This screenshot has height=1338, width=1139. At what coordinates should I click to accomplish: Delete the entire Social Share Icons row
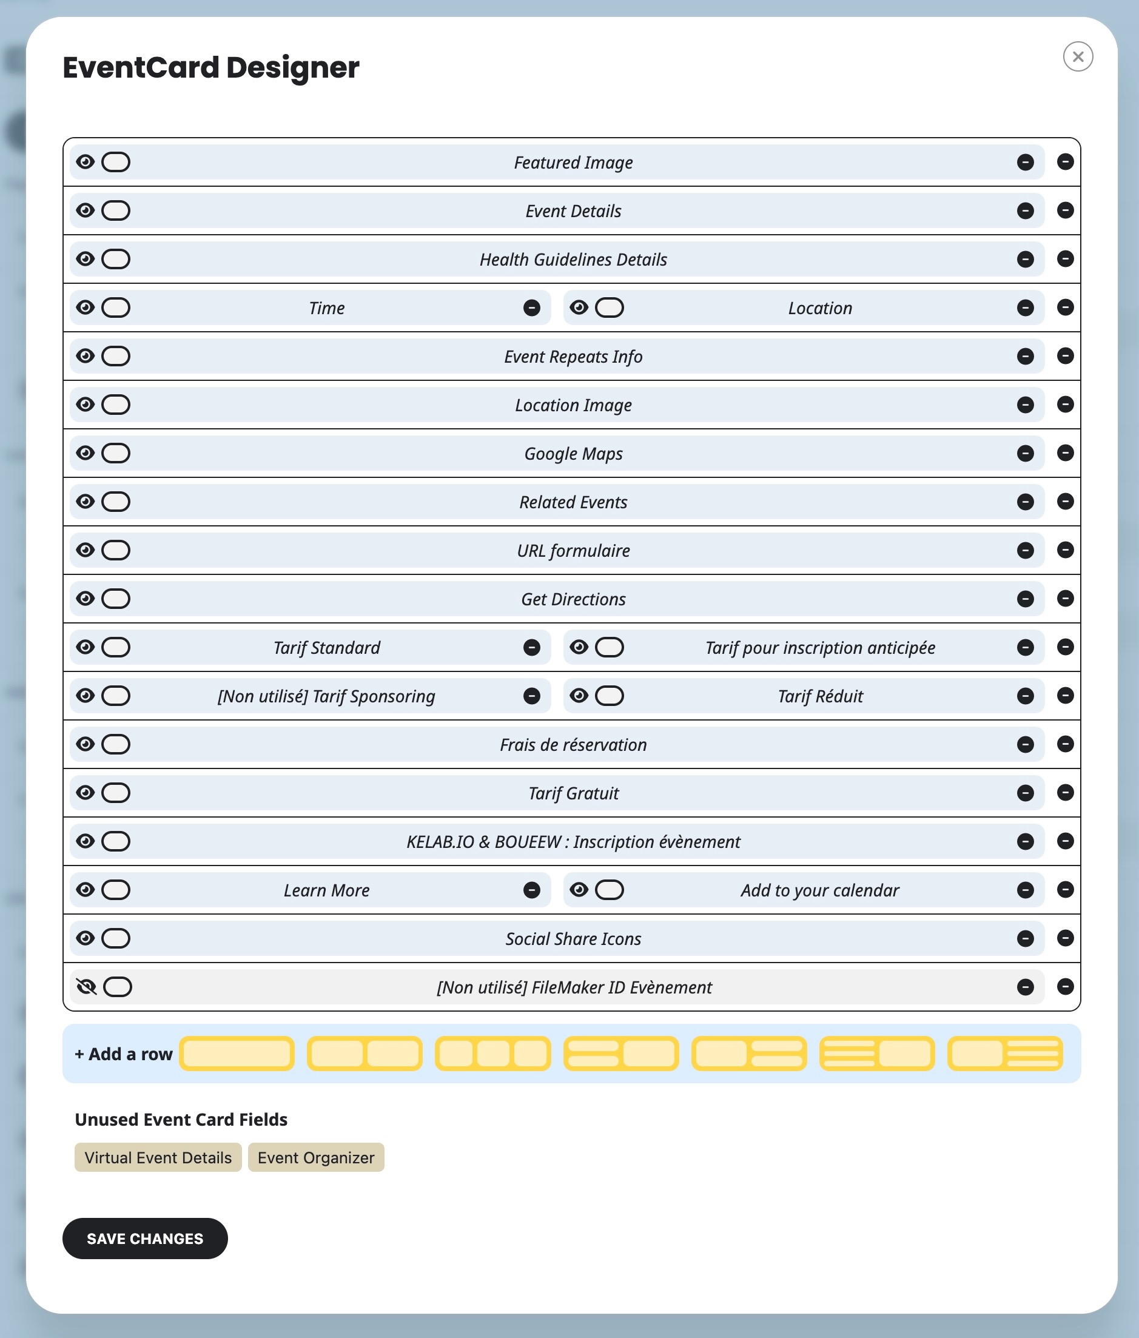tap(1065, 938)
